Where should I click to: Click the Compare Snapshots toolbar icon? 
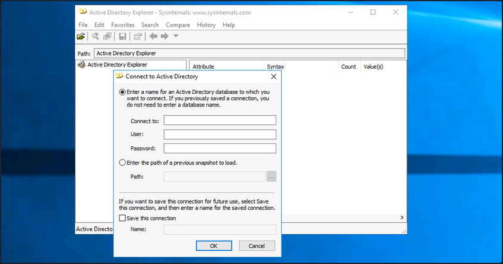(x=107, y=37)
